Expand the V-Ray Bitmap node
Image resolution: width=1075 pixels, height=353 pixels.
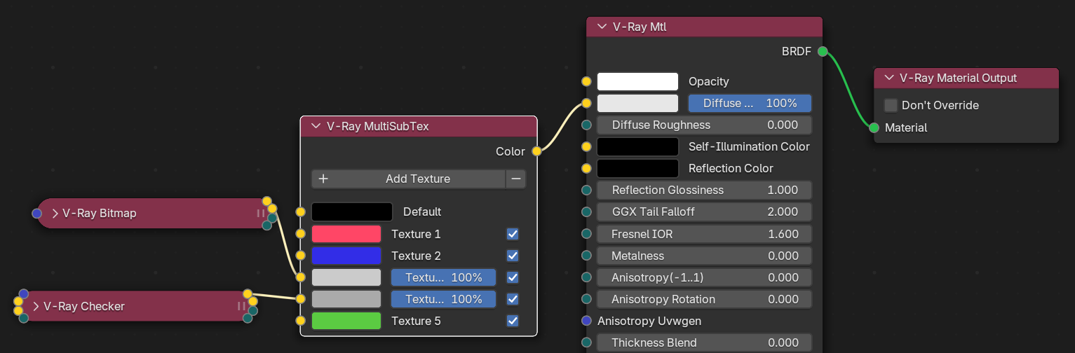pyautogui.click(x=54, y=214)
